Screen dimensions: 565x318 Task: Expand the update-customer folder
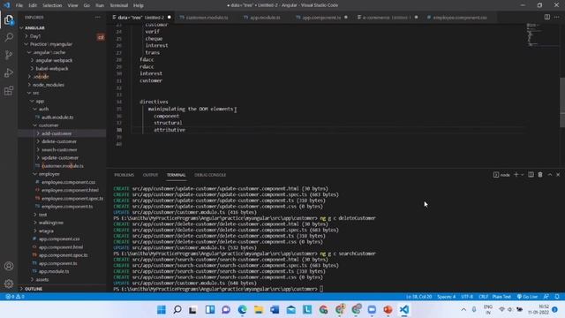(x=60, y=157)
